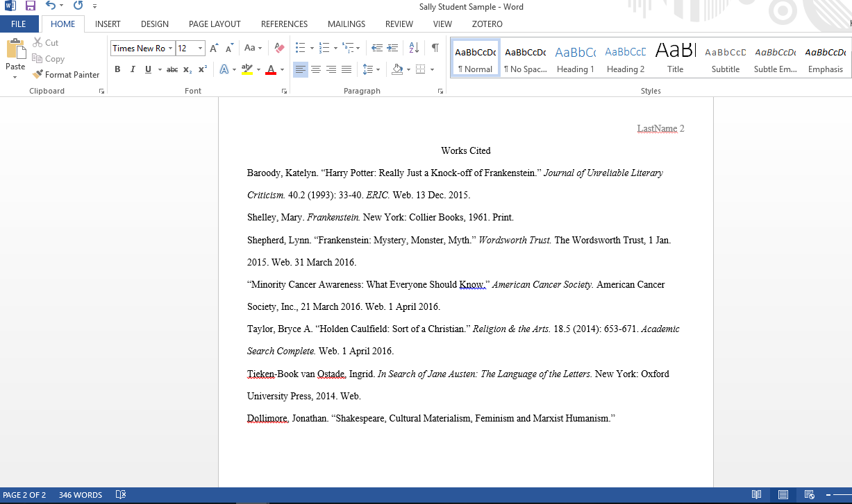Viewport: 852px width, 504px height.
Task: Select the Heading 1 style
Action: [575, 57]
